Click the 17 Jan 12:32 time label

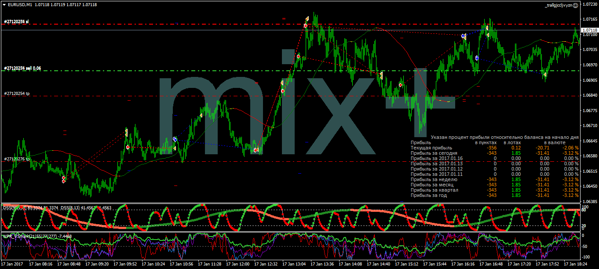[x=266, y=265]
